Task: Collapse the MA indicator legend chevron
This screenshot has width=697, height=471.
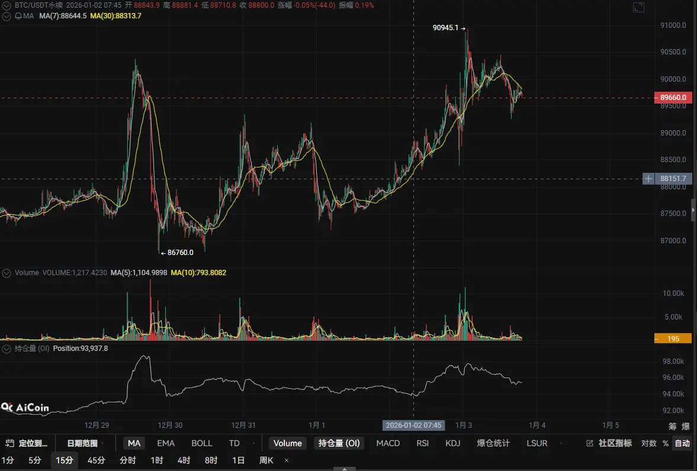Action: pos(7,16)
